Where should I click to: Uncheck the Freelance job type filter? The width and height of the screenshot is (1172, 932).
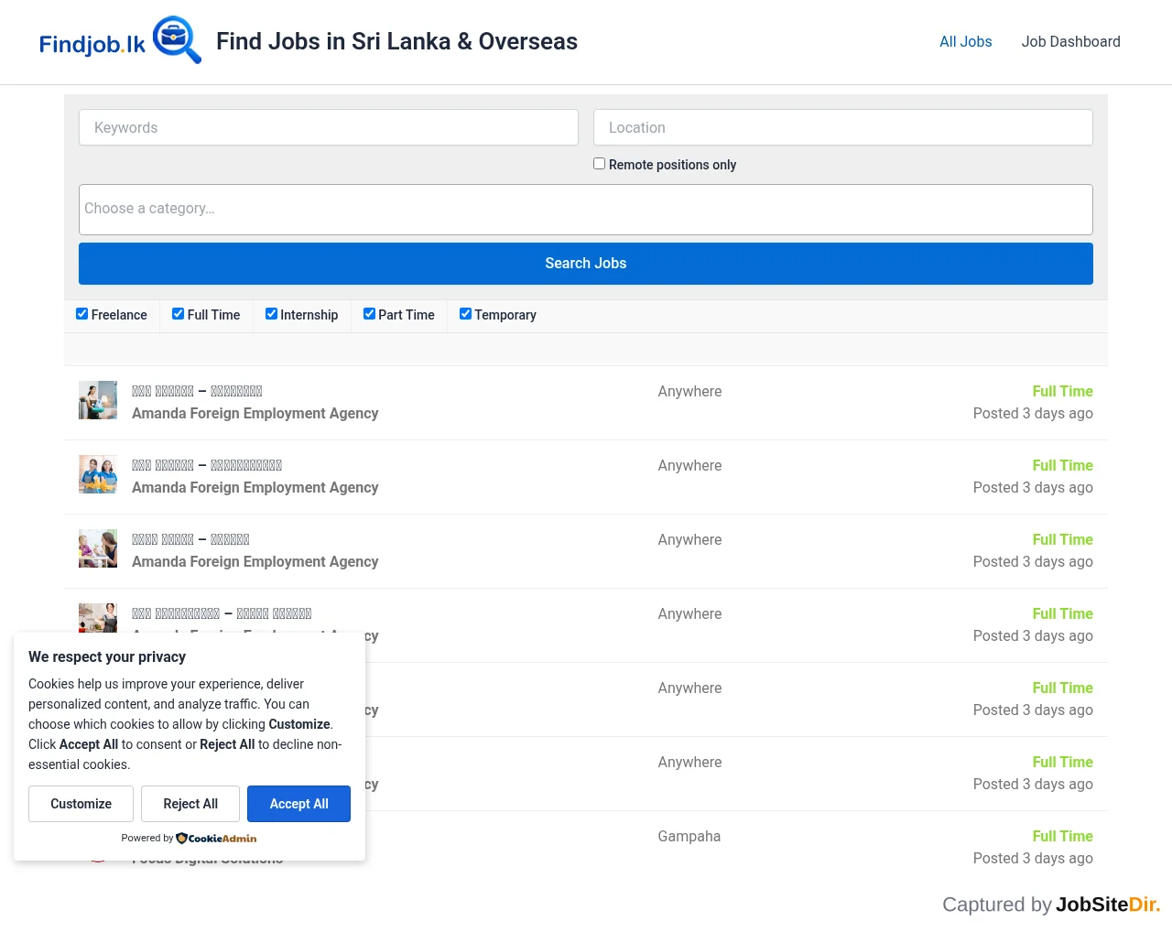tap(82, 314)
